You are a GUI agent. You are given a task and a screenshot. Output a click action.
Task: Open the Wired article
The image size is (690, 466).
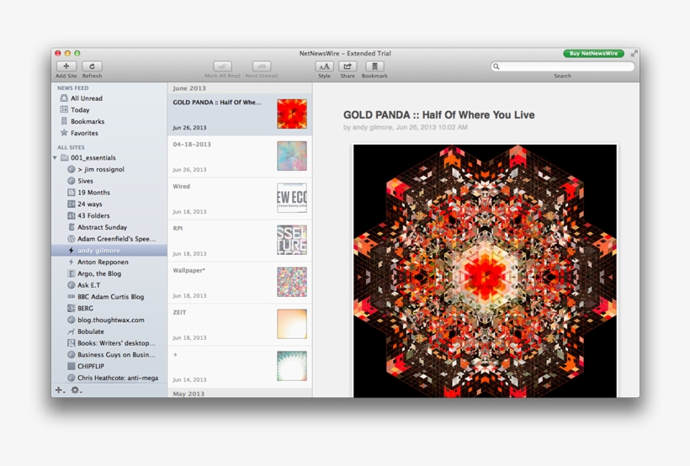[240, 199]
